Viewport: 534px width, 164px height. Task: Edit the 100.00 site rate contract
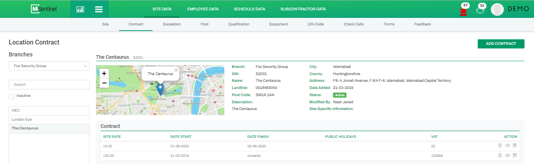click(x=515, y=155)
